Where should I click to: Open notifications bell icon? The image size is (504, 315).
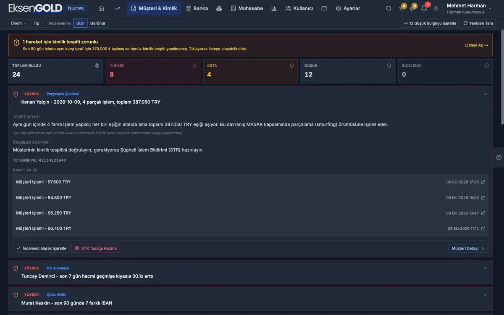[424, 8]
